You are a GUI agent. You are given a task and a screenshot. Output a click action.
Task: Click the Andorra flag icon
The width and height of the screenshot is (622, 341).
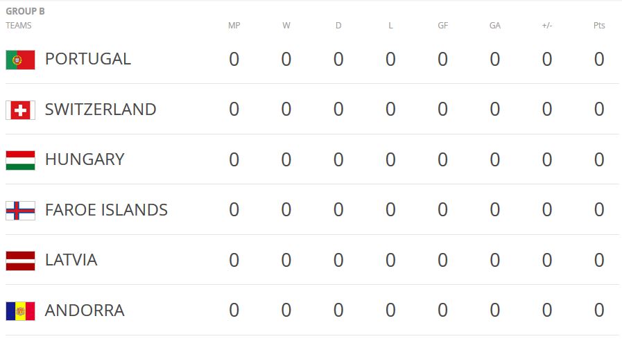tap(20, 311)
